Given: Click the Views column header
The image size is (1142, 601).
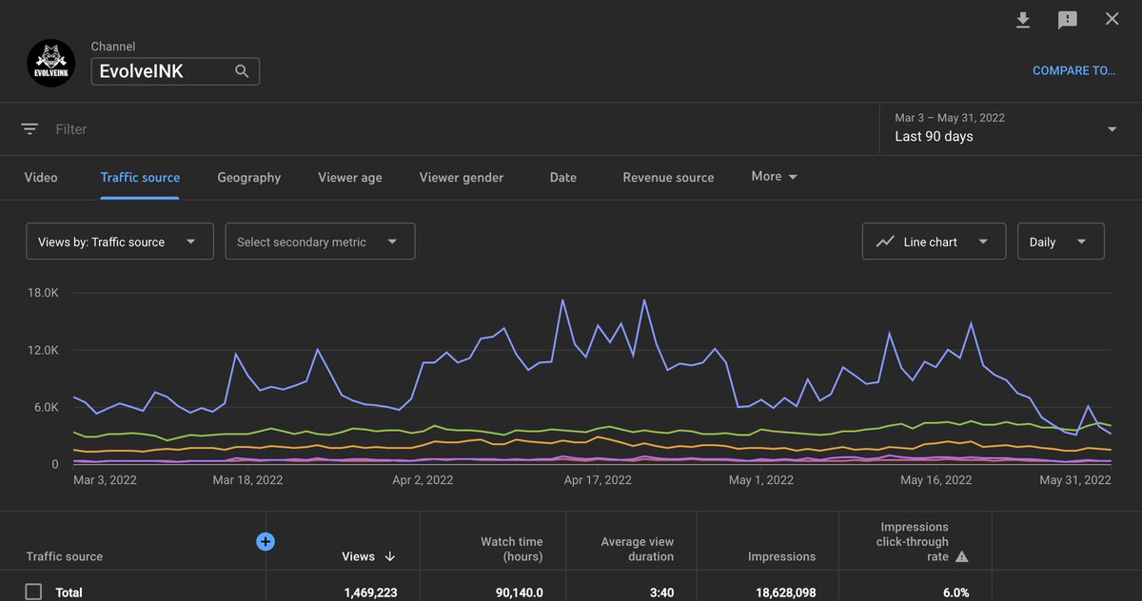Looking at the screenshot, I should (359, 556).
